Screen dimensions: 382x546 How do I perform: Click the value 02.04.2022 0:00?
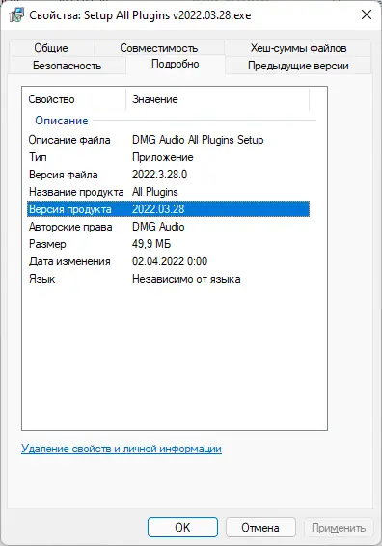(170, 261)
